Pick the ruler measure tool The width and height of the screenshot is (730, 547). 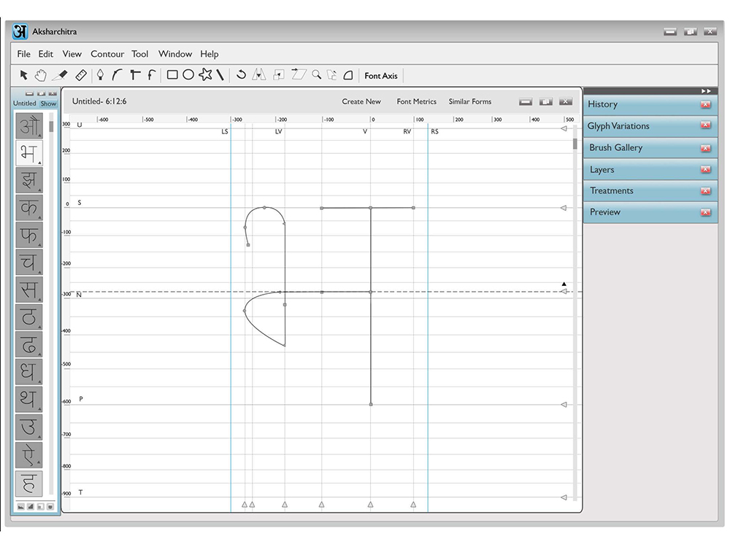[x=81, y=75]
